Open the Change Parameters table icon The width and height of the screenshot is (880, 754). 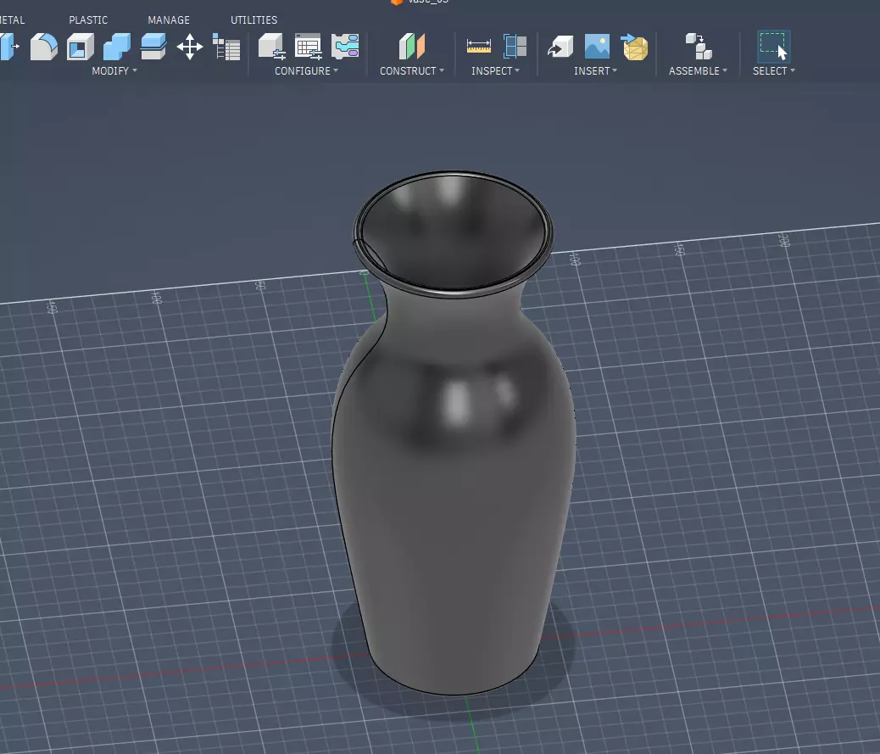(226, 47)
